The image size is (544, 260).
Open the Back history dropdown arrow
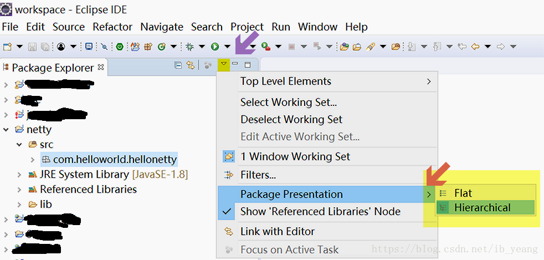pos(488,47)
